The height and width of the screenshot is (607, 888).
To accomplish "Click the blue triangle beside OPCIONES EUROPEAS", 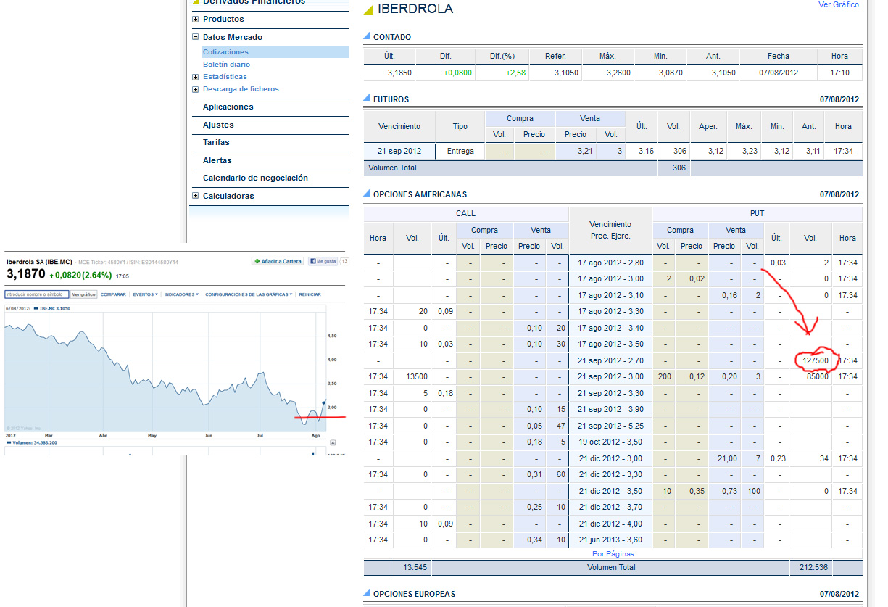I will click(367, 594).
